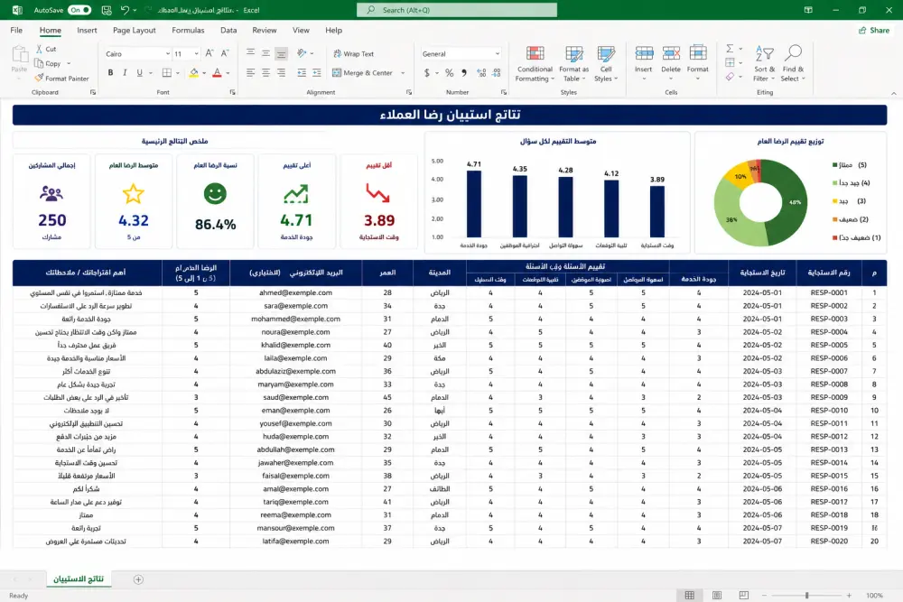The height and width of the screenshot is (602, 903).
Task: Select the Format Painter brush
Action: coord(39,78)
